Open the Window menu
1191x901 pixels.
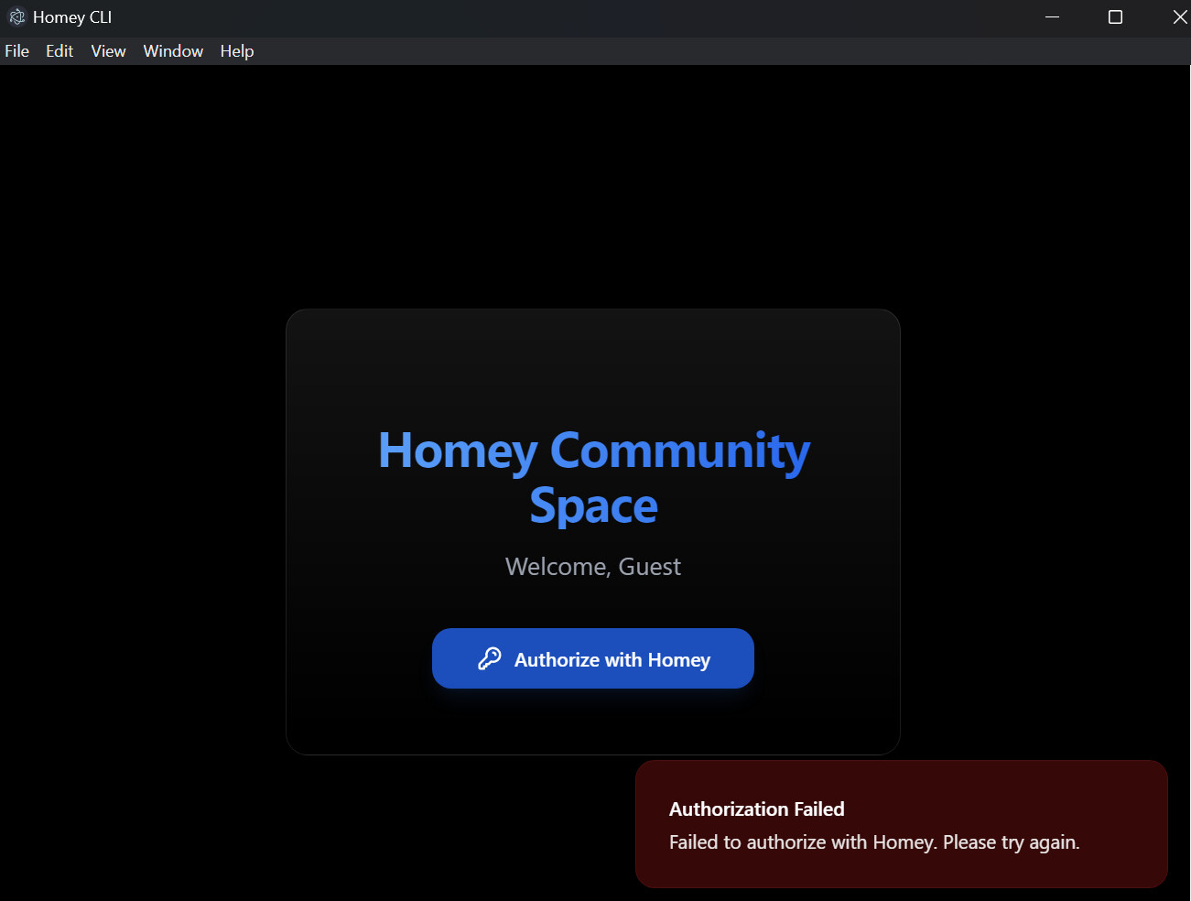(173, 51)
